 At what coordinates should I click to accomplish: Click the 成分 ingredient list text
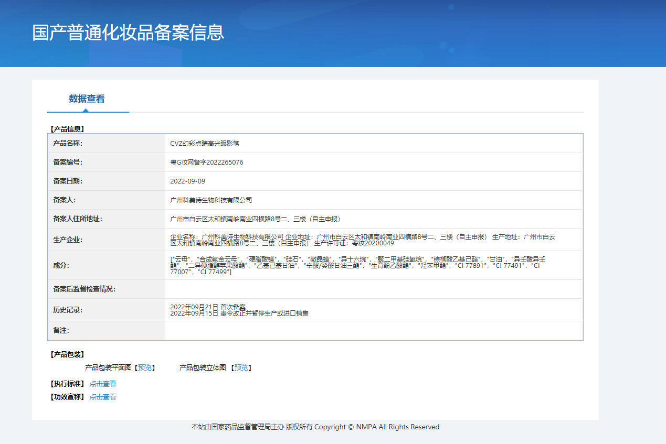coord(358,266)
